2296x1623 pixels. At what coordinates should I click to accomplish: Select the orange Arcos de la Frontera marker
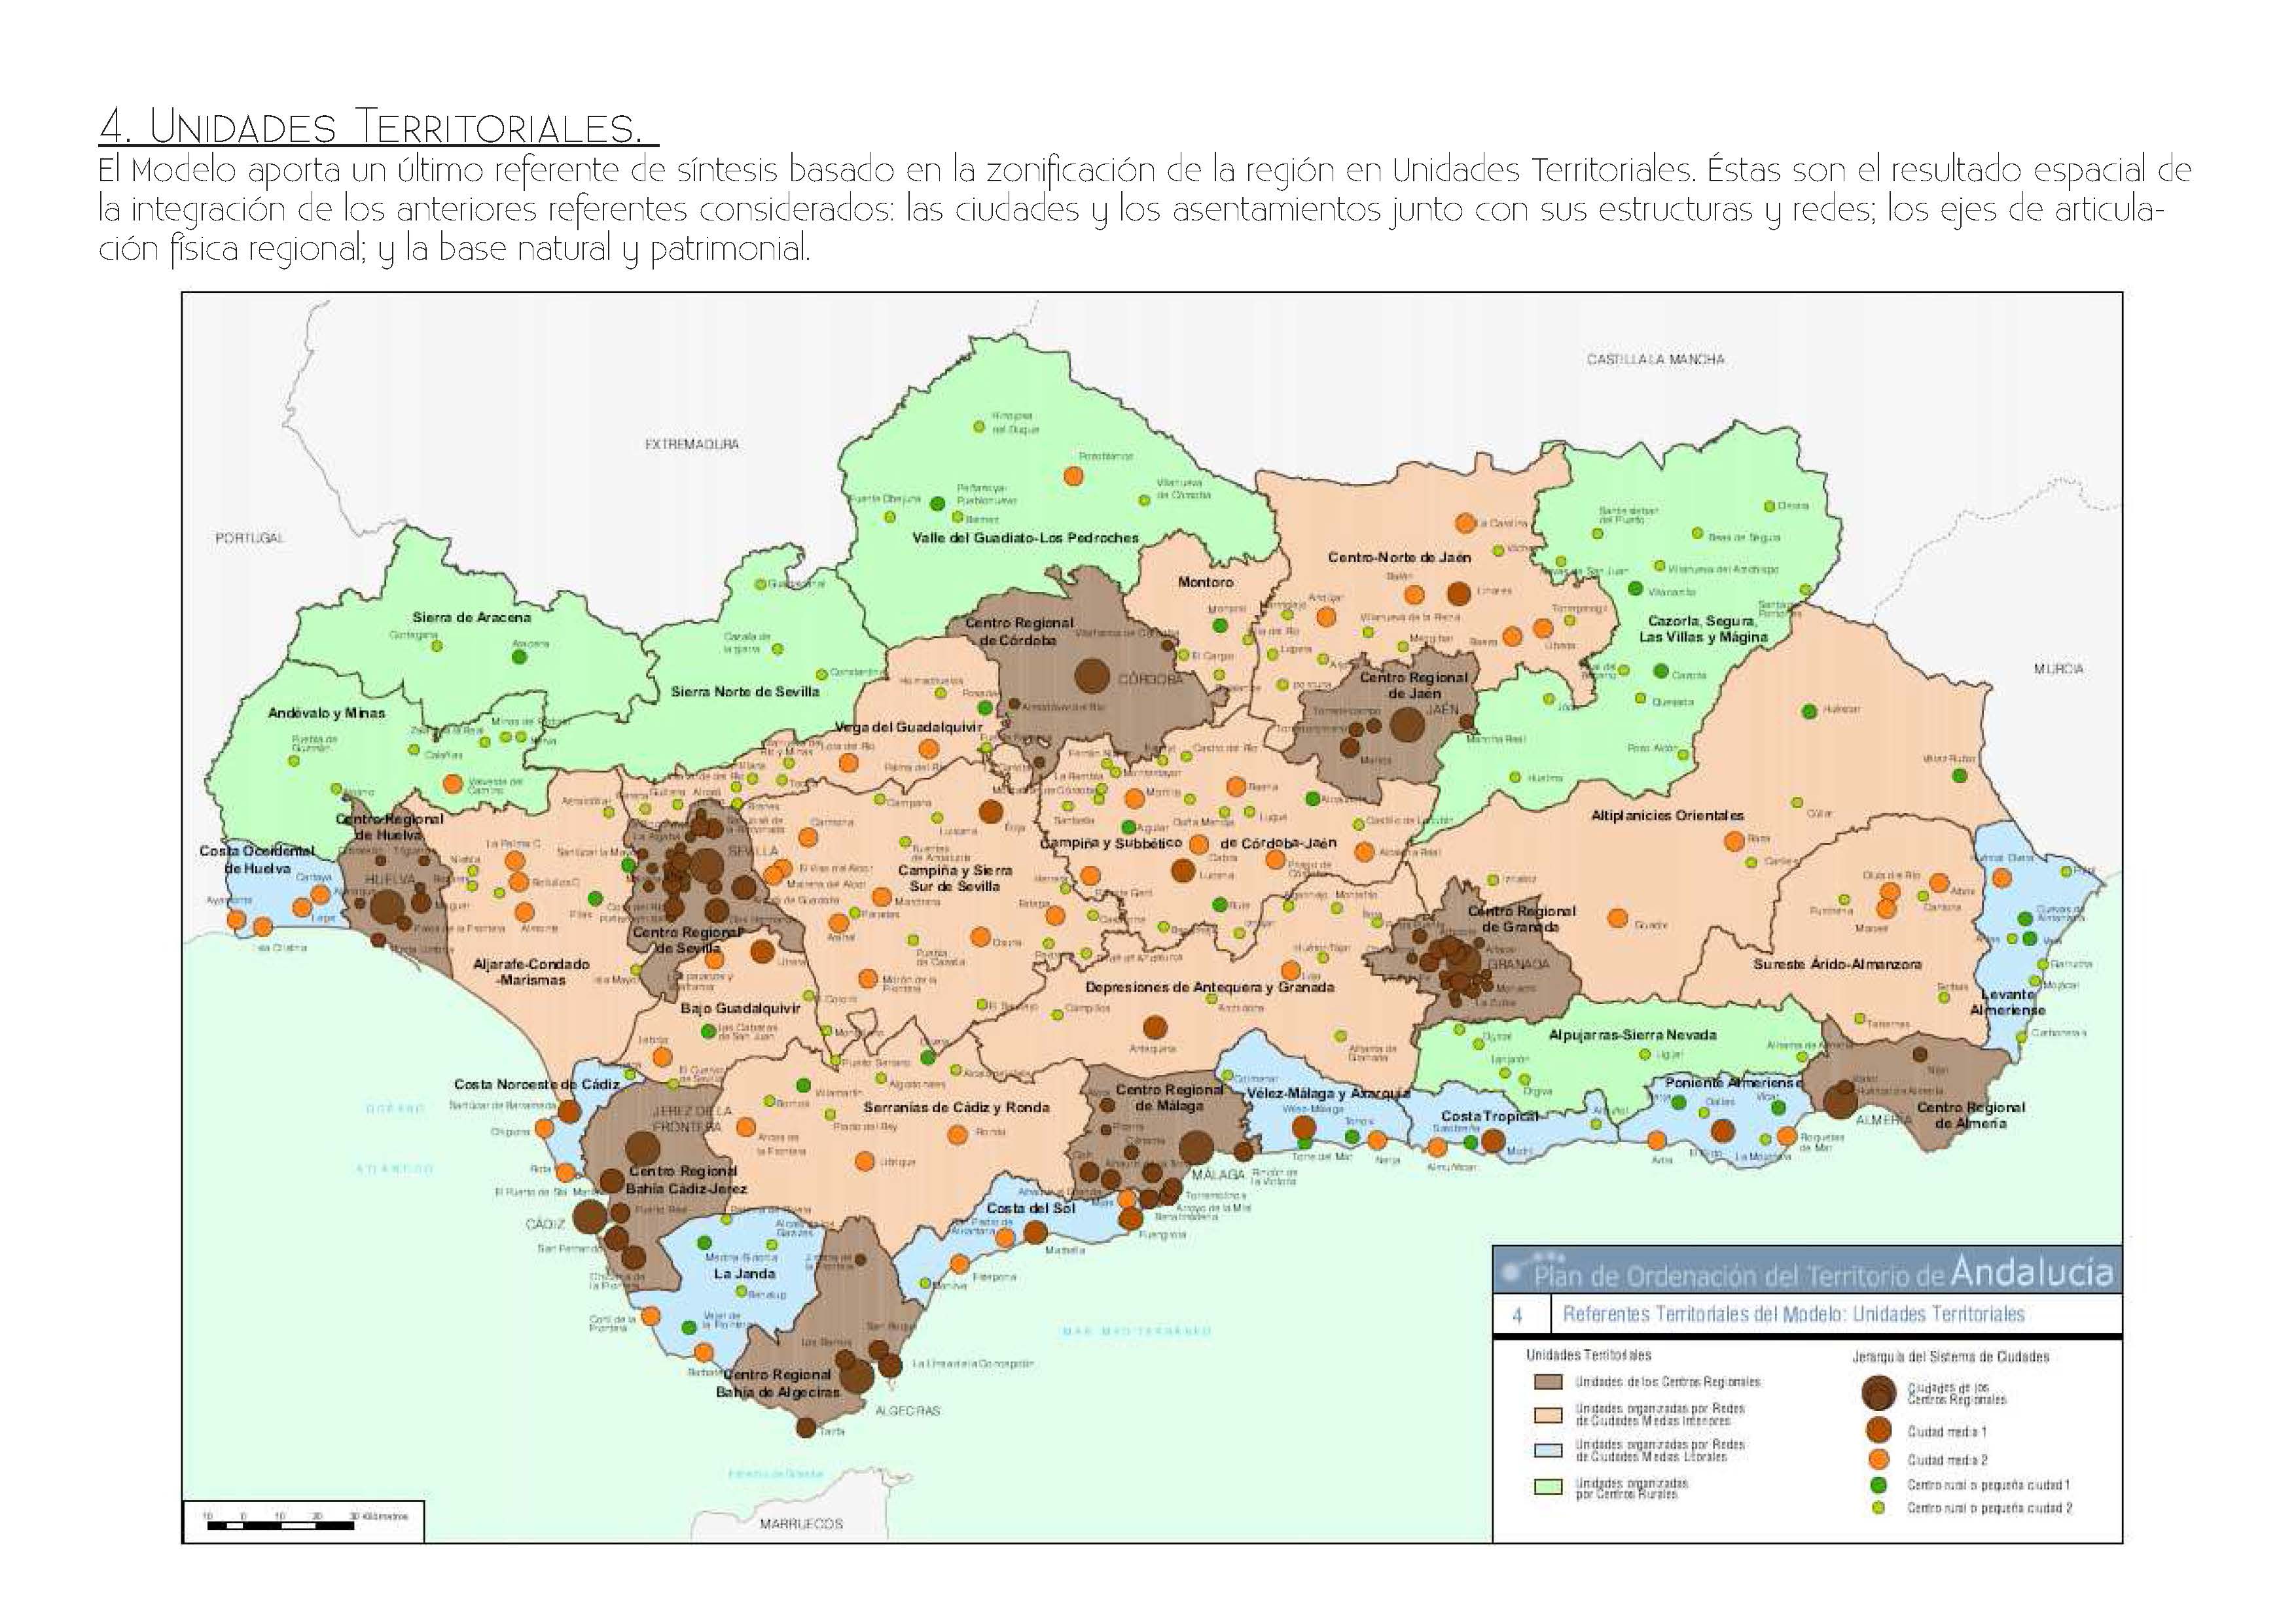[745, 1127]
